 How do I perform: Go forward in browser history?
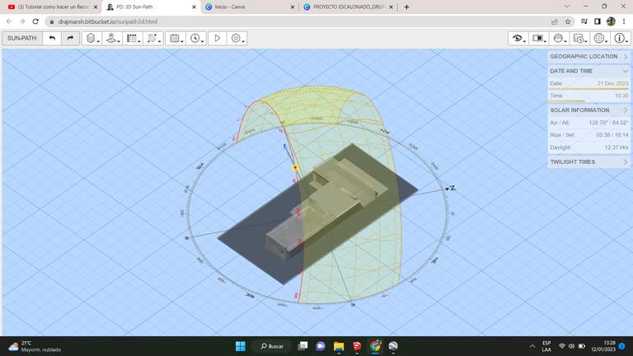tap(22, 21)
